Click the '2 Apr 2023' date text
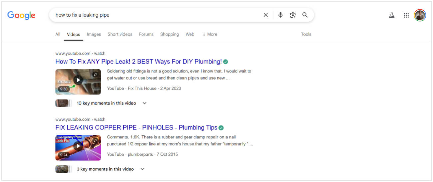The width and height of the screenshot is (433, 182). click(x=171, y=88)
